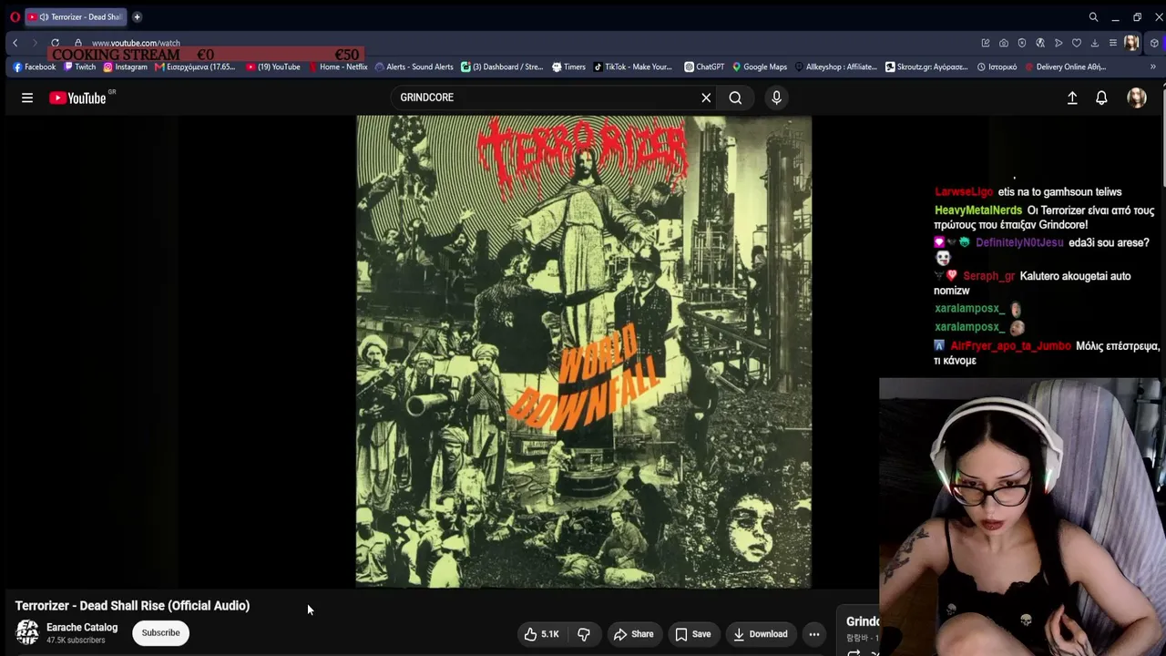Click the LarwseLigo chat username
1166x656 pixels.
click(964, 192)
